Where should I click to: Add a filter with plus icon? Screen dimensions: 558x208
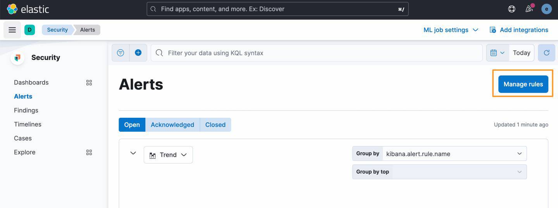pyautogui.click(x=138, y=53)
